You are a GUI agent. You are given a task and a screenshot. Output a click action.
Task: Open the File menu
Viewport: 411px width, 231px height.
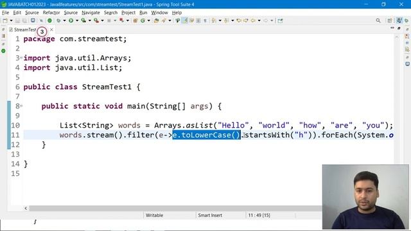(x=5, y=13)
